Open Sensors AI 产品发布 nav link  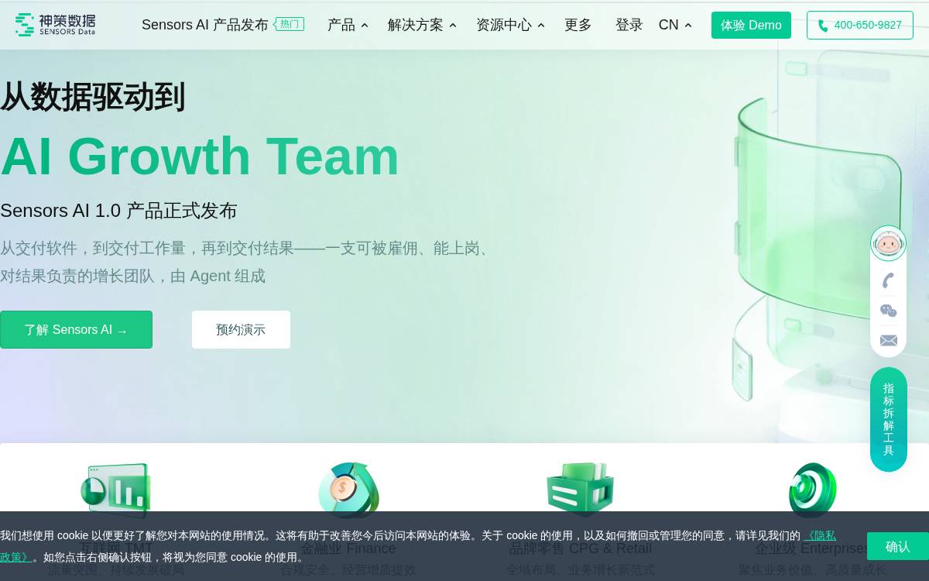pos(205,25)
